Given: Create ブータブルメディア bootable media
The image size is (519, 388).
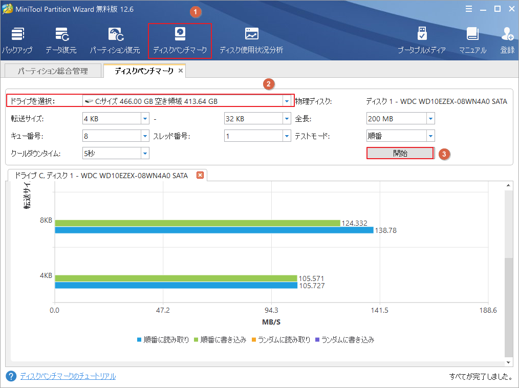Looking at the screenshot, I should coord(422,41).
